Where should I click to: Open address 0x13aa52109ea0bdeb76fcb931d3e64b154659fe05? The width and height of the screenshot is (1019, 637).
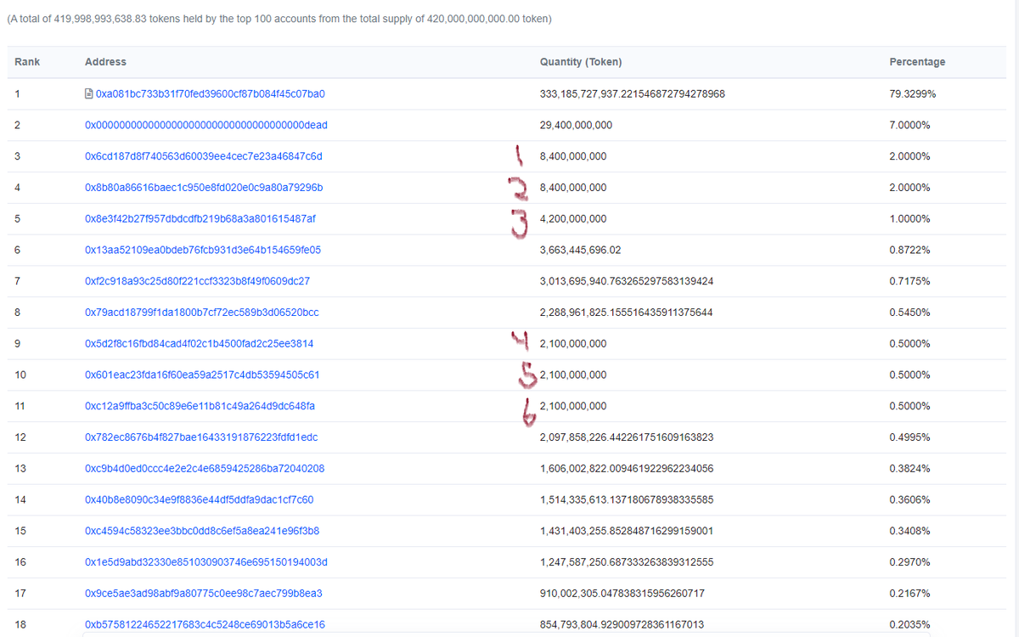pyautogui.click(x=203, y=250)
